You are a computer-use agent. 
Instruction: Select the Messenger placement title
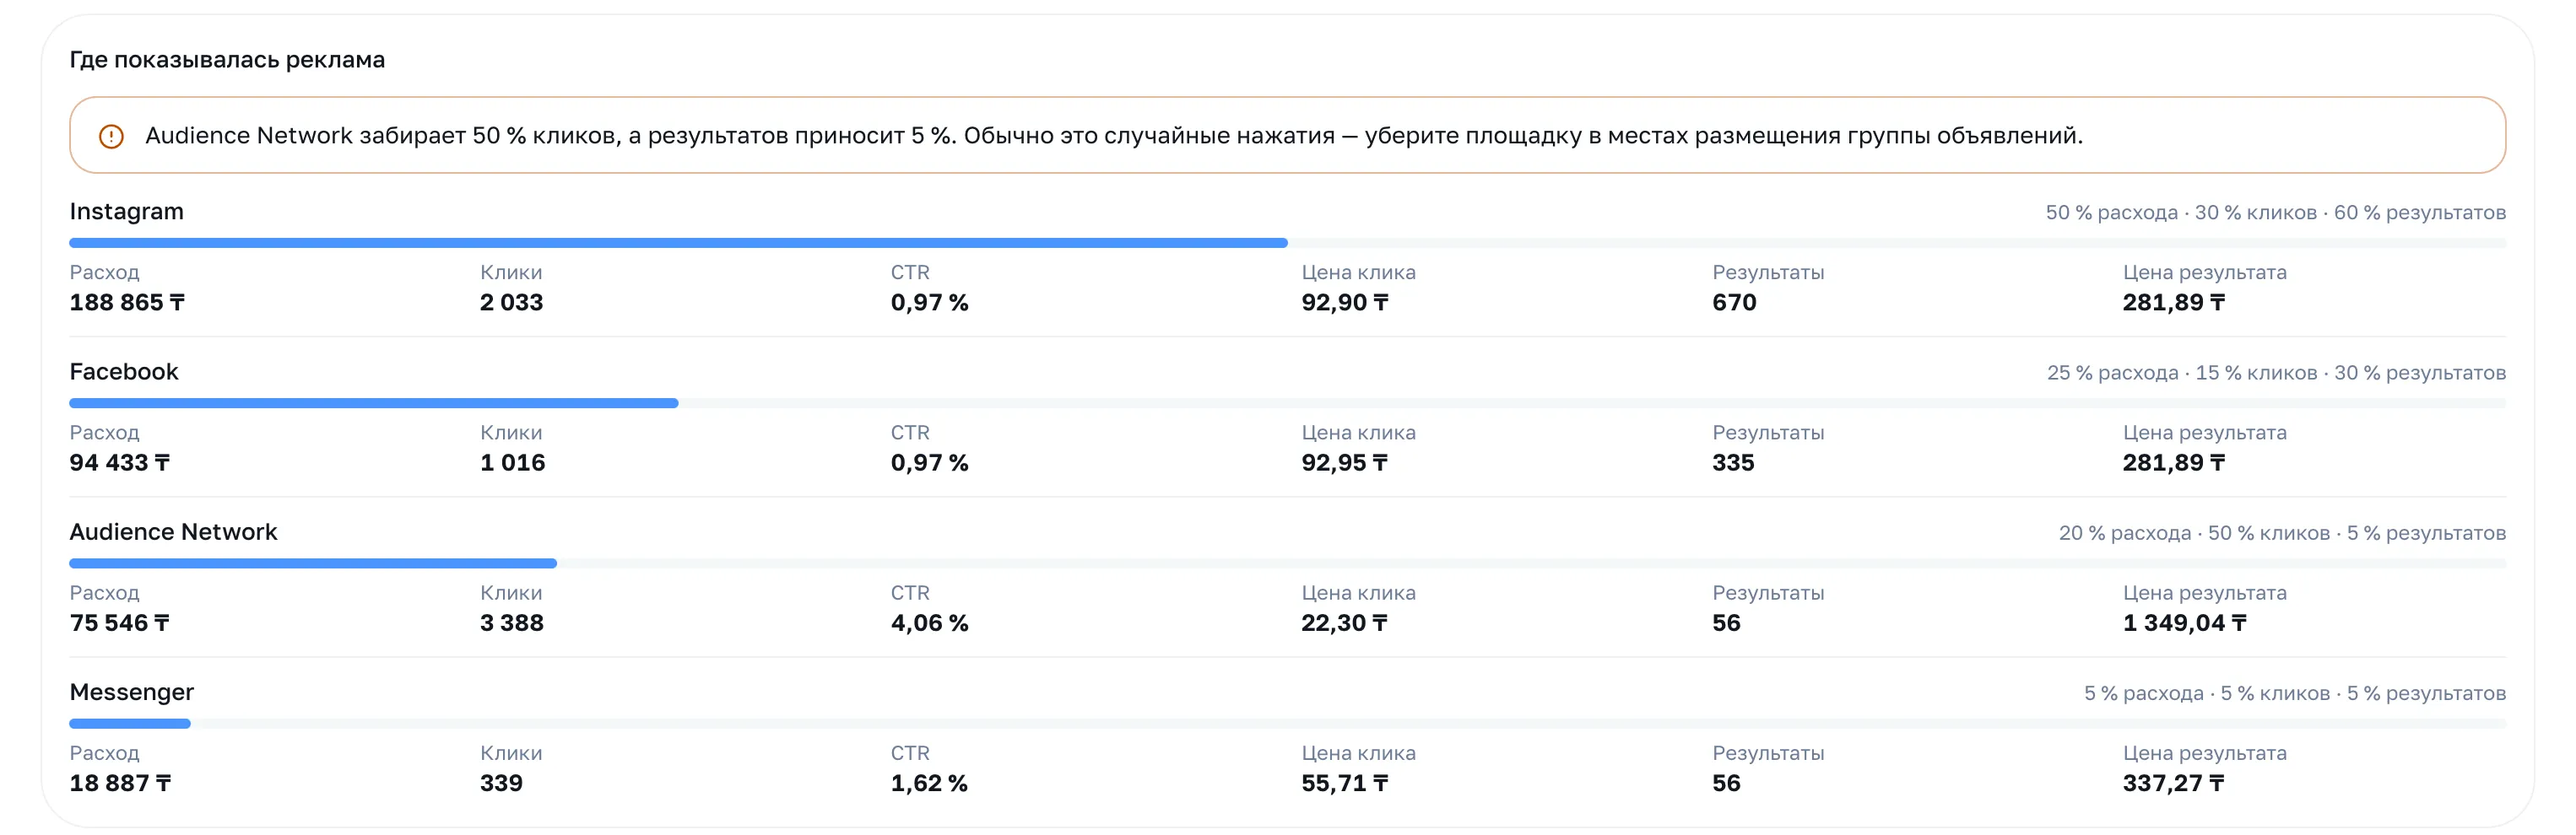point(131,692)
